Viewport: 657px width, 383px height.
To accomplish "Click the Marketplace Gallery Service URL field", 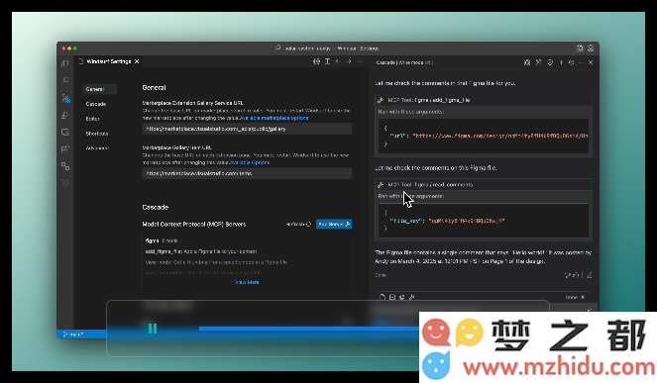I will click(247, 129).
